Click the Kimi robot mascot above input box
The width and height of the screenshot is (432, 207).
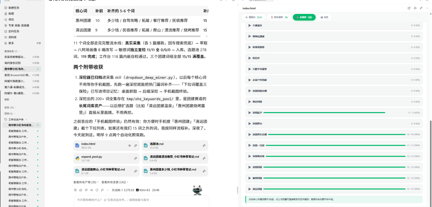click(x=197, y=190)
